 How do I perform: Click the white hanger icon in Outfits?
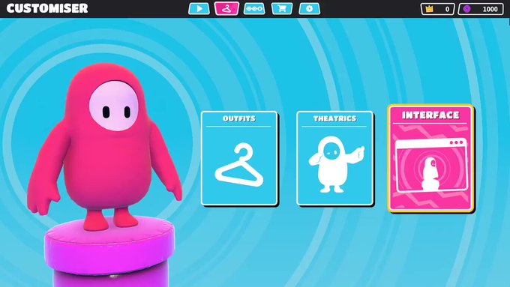pyautogui.click(x=239, y=165)
